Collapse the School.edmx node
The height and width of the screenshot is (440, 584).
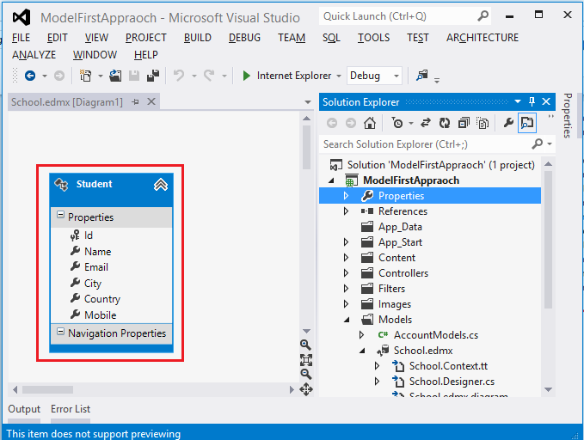pos(362,351)
